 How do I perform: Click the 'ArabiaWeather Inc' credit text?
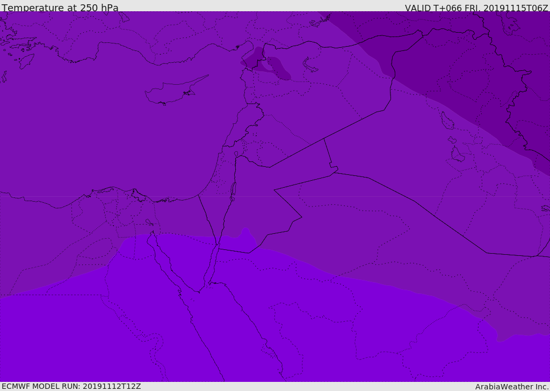point(512,387)
